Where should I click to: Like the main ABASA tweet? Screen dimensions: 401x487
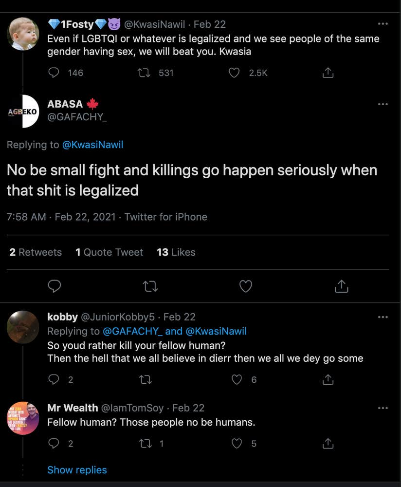click(x=246, y=286)
